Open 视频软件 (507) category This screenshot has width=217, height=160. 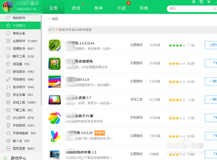pos(20,48)
